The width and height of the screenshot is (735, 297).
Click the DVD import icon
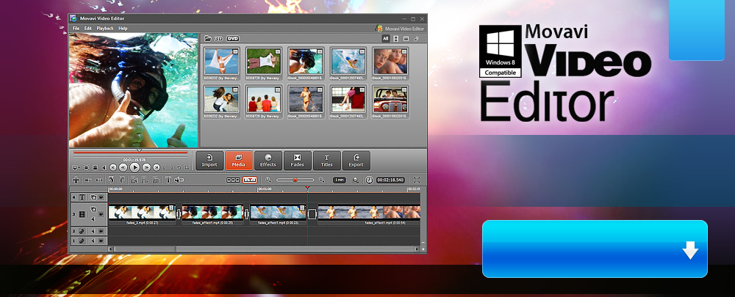click(233, 38)
